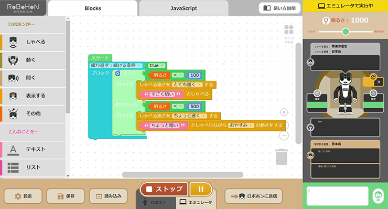Click the right sensor circle icon

tap(373, 93)
